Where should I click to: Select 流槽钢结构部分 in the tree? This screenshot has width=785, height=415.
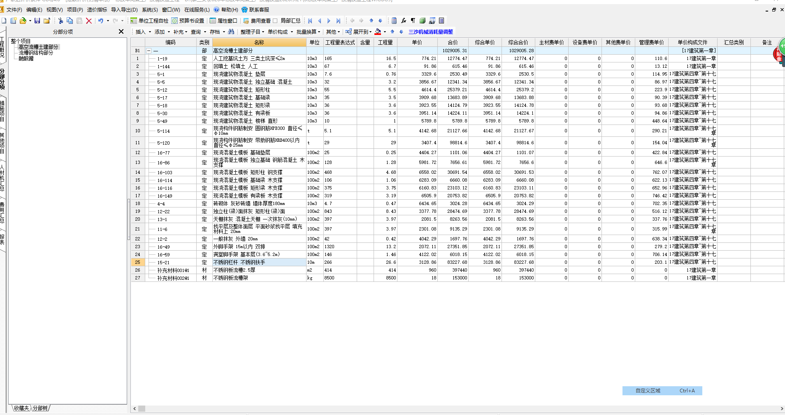35,53
